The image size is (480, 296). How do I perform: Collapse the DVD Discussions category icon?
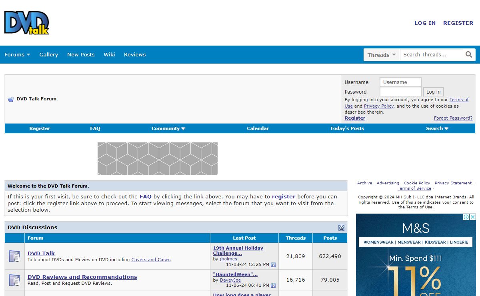341,228
